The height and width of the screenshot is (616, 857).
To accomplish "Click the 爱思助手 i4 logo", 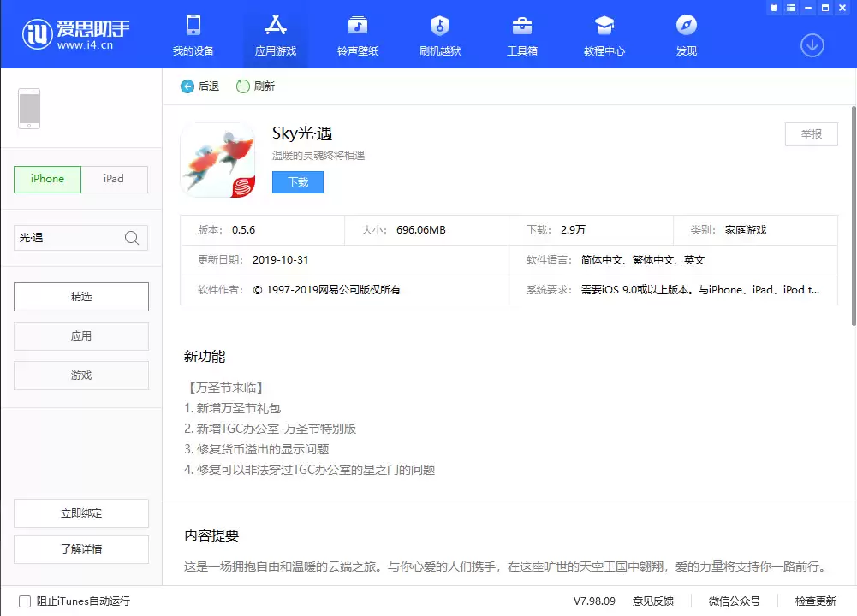I will click(x=76, y=34).
